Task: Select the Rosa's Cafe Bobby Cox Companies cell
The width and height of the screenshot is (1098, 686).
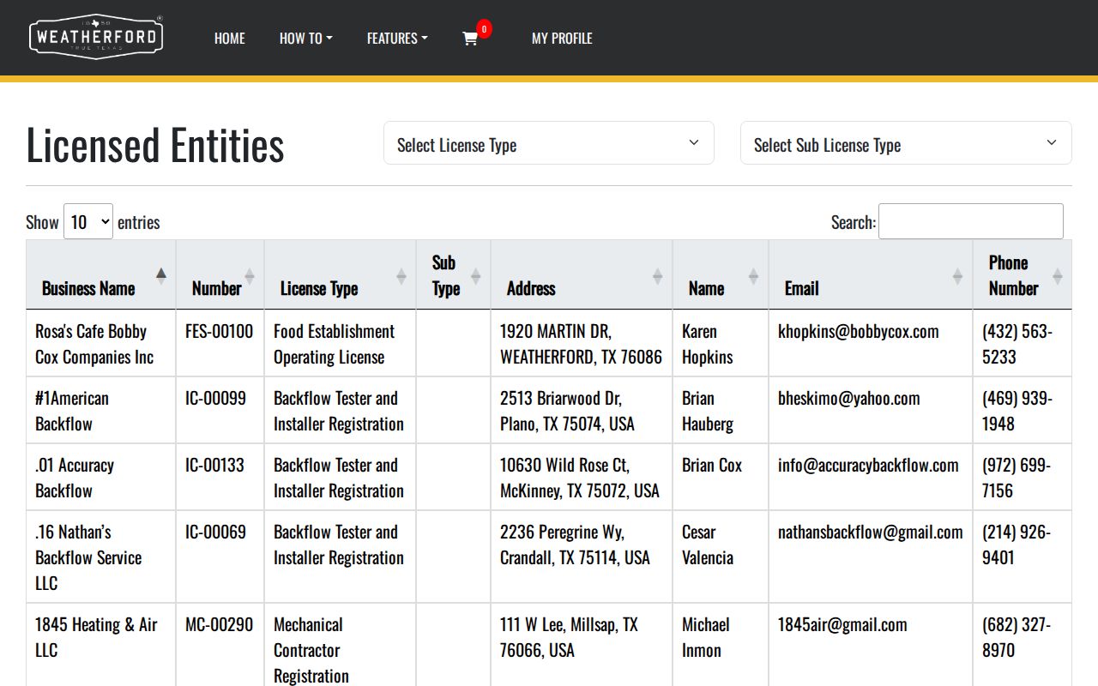Action: [x=101, y=344]
